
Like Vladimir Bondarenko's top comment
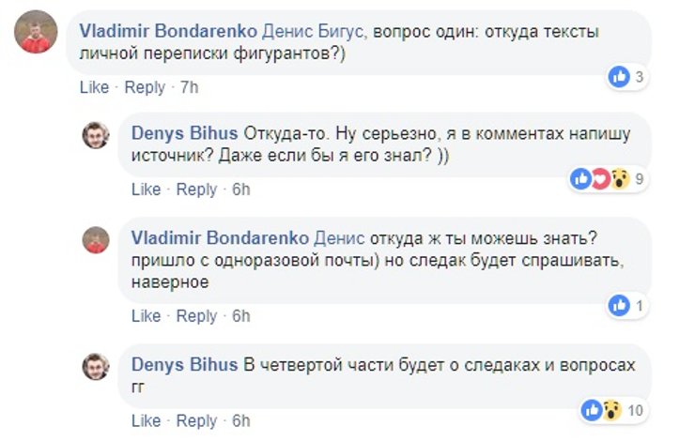click(94, 87)
